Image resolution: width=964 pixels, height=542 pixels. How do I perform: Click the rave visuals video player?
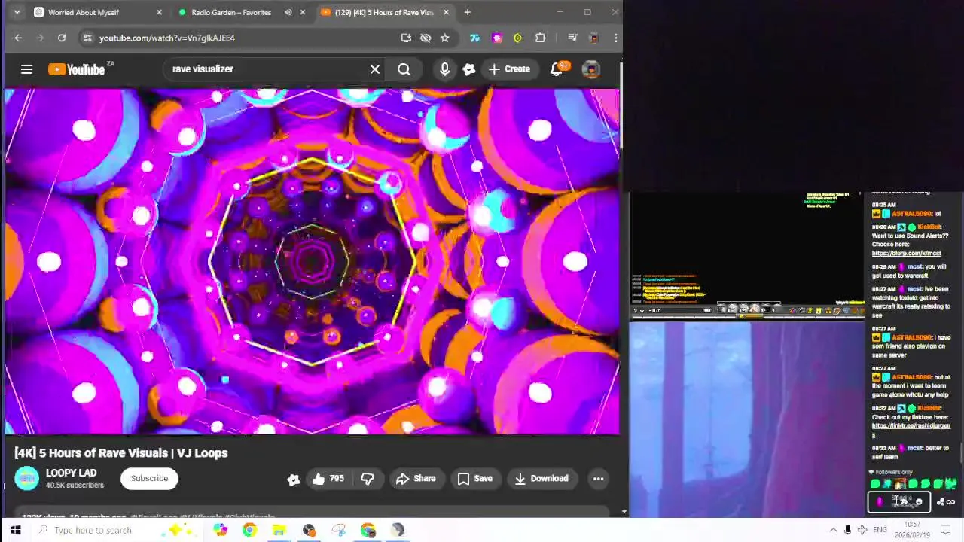pos(312,261)
